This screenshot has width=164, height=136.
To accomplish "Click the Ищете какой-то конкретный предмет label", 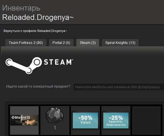I will tap(38, 86).
